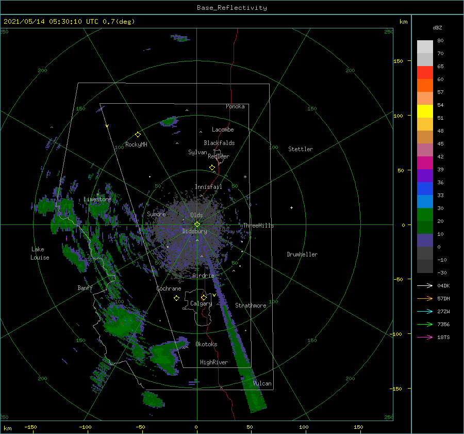The image size is (464, 434).
Task: Click the dBZ legend heading
Action: (437, 27)
